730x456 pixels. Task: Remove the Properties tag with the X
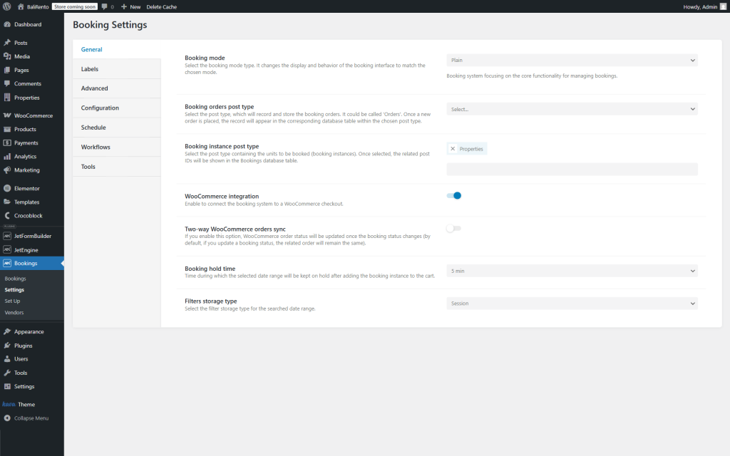tap(453, 149)
